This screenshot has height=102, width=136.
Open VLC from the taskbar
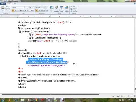(x=9, y=100)
